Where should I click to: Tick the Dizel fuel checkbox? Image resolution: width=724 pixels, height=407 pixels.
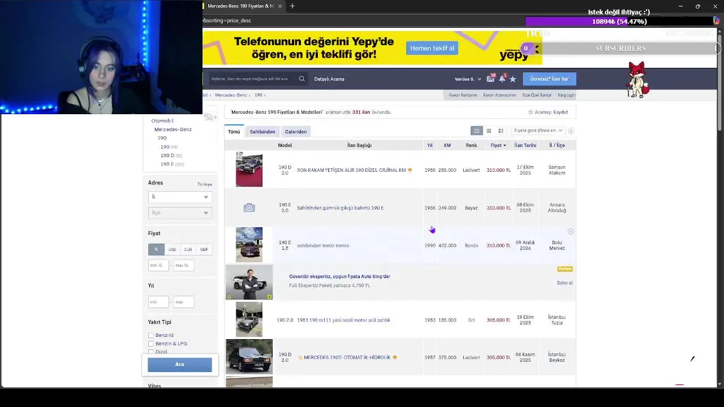coord(151,352)
